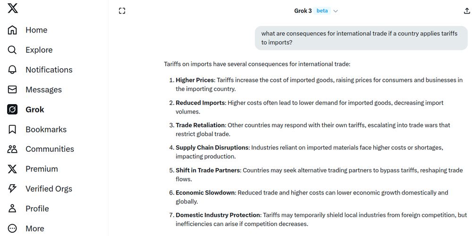Click the Explore magnifier icon
The width and height of the screenshot is (472, 236).
point(12,50)
